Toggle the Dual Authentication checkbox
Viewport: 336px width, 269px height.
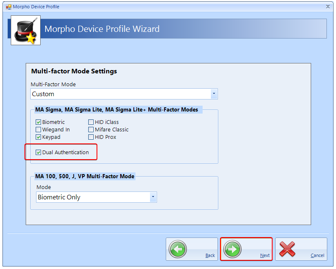39,153
